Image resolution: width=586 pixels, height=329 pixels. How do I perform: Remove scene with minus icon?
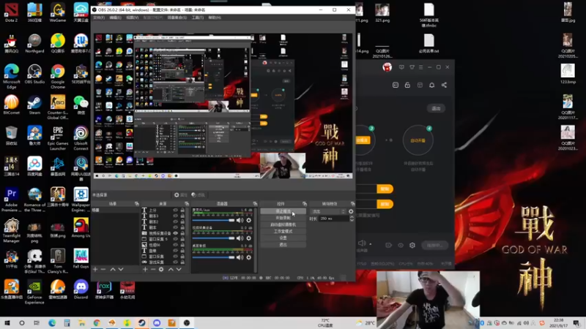click(x=103, y=269)
